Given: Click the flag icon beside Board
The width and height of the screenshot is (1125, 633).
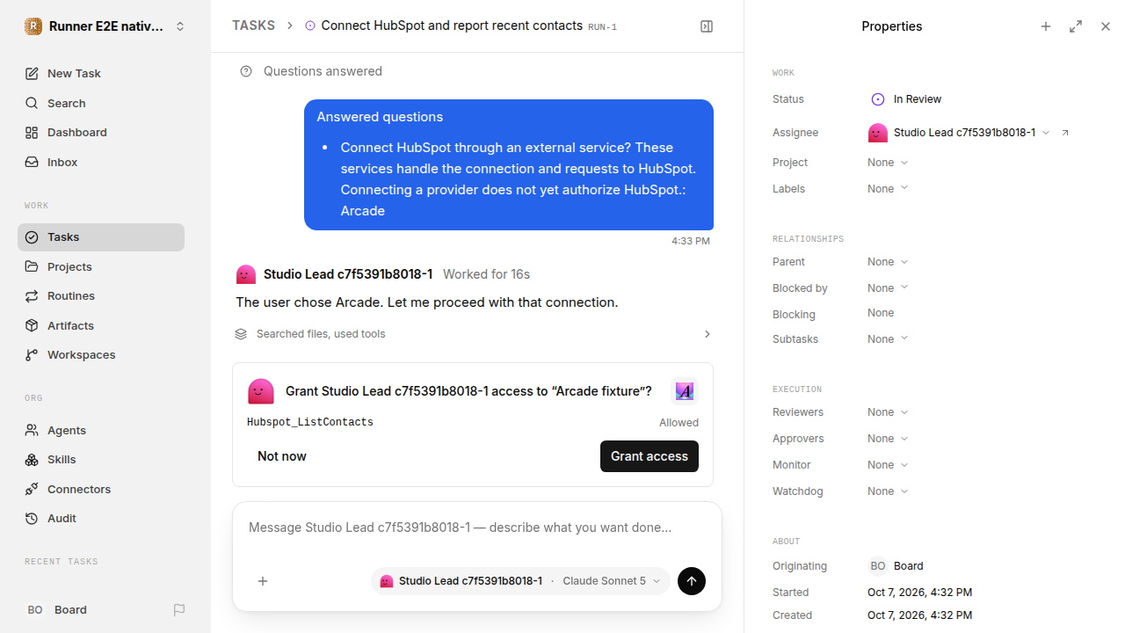Looking at the screenshot, I should (x=179, y=610).
